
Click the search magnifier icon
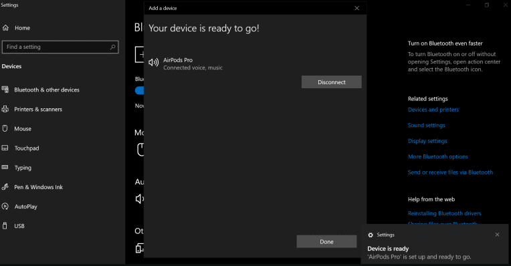112,47
